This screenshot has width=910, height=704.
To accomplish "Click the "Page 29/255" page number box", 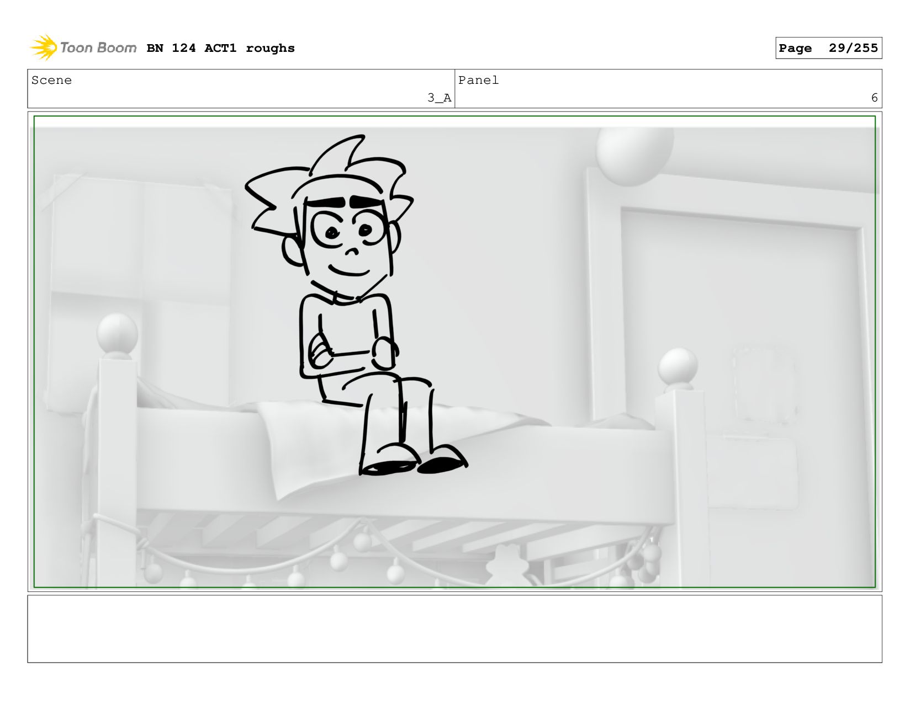I will pos(828,48).
